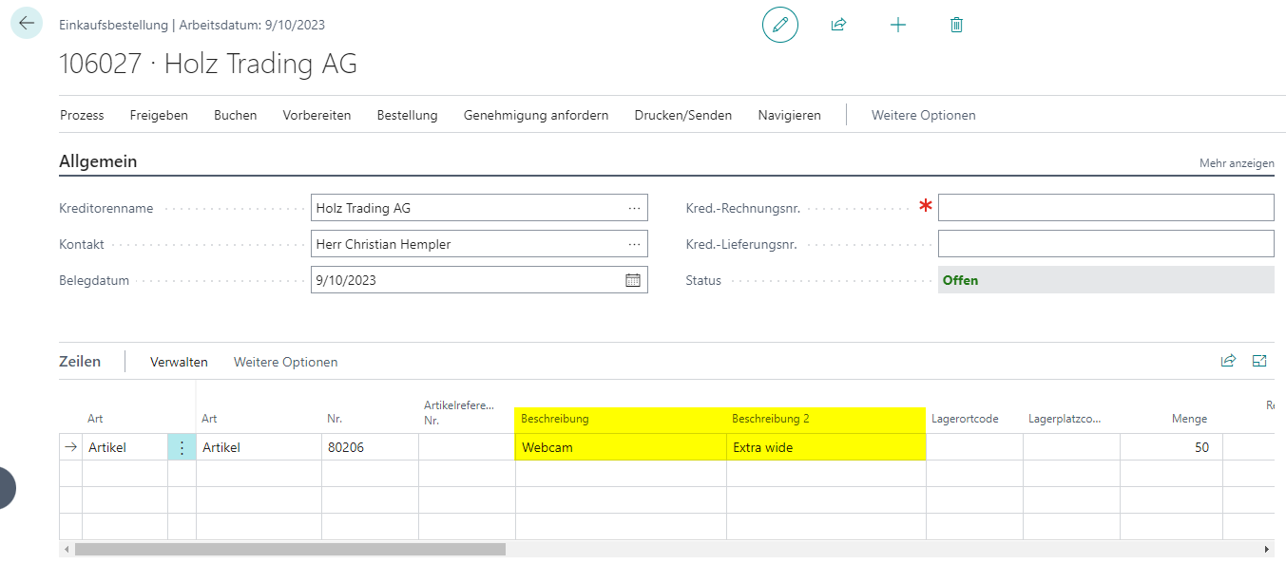Open the Freigeben menu
Image resolution: width=1286 pixels, height=564 pixels.
[159, 115]
